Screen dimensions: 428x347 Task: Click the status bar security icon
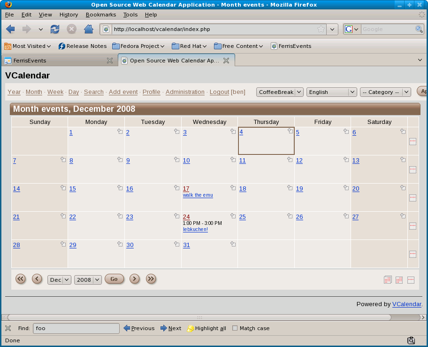coord(411,340)
